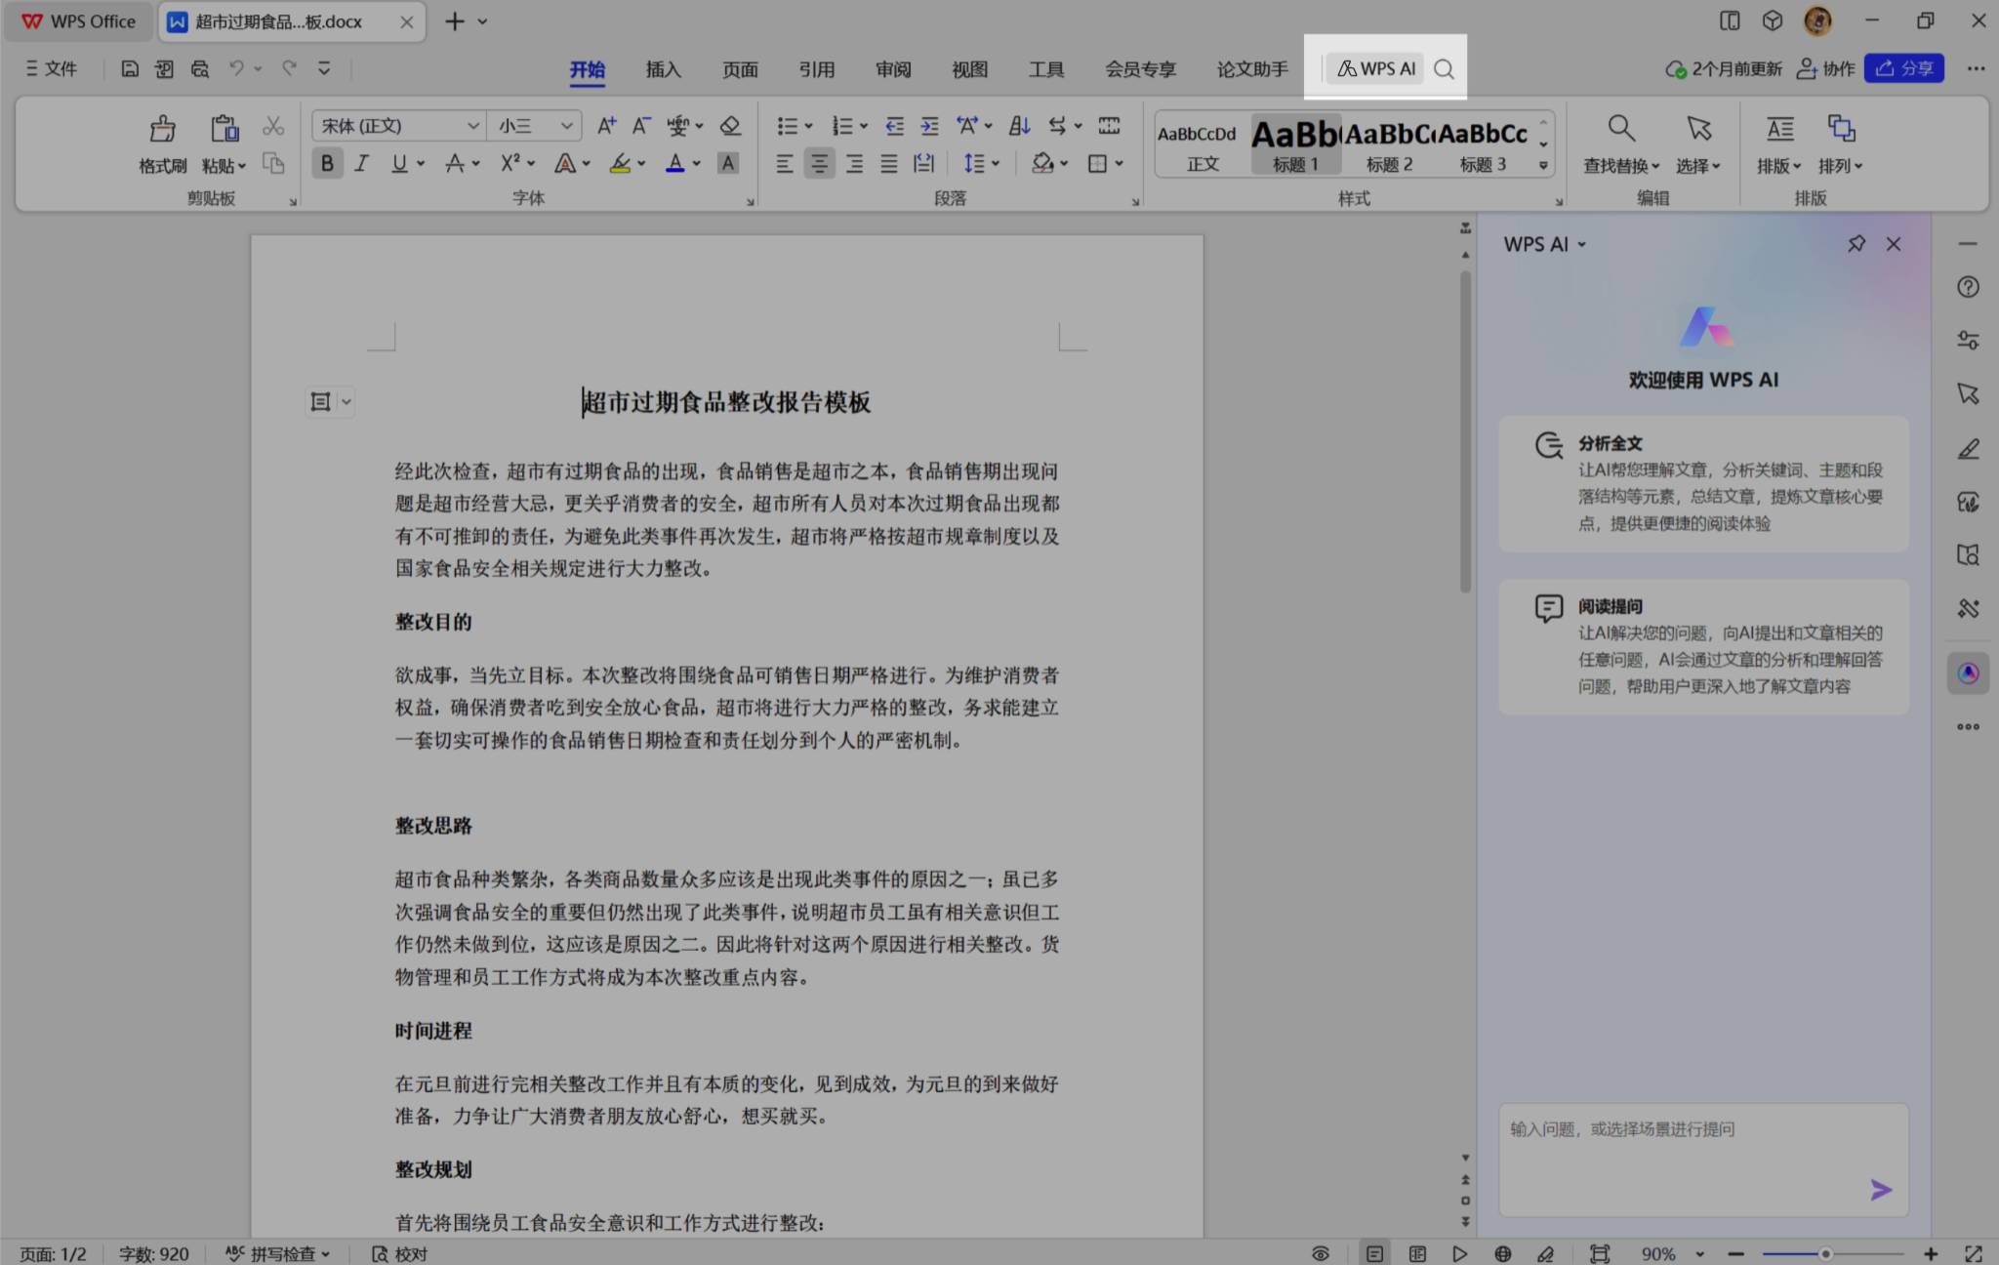The height and width of the screenshot is (1265, 1999).
Task: Click the center alignment icon
Action: click(819, 164)
